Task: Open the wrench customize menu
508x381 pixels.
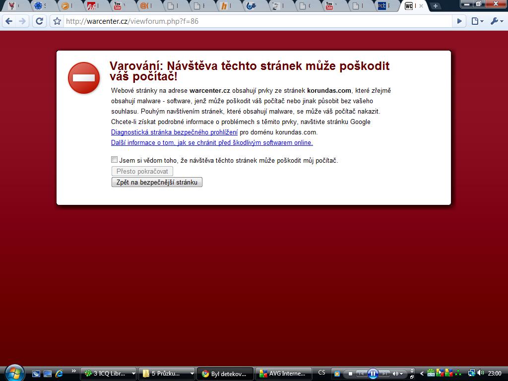Action: tap(496, 21)
